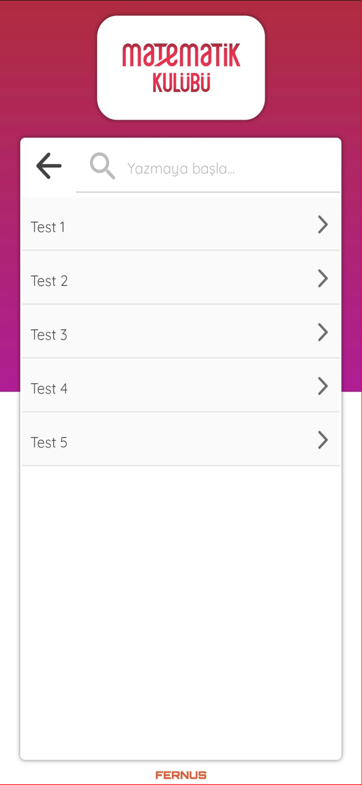Click the magenta gradient background beside the logo
The image size is (362, 785).
tap(47, 68)
